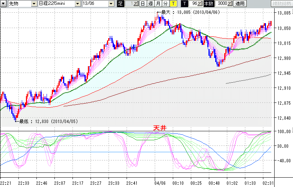The image size is (293, 187).
Task: Click the 3000 bar count field
Action: click(222, 4)
